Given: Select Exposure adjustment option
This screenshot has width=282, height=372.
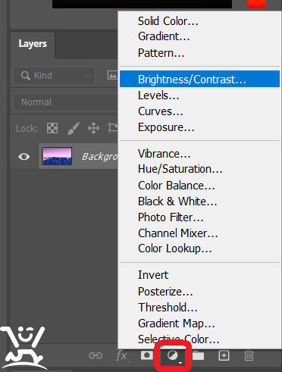Looking at the screenshot, I should click(x=199, y=127).
